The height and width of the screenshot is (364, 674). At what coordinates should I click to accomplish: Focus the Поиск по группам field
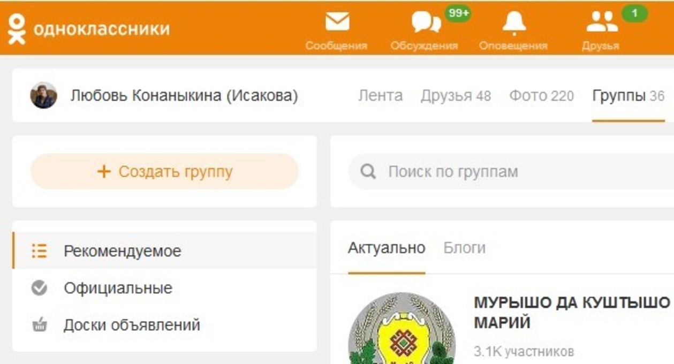[511, 172]
